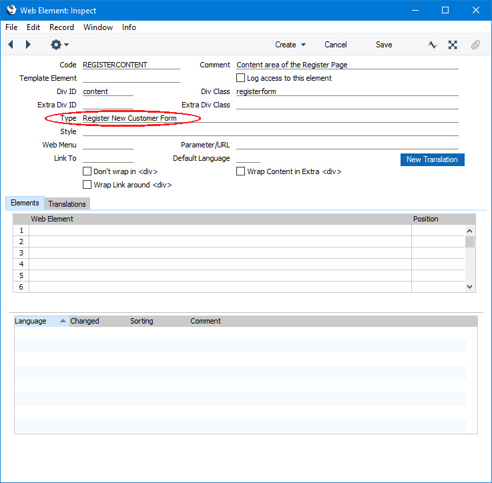Viewport: 492px width, 483px height.
Task: Click the Cancel button
Action: click(x=335, y=45)
